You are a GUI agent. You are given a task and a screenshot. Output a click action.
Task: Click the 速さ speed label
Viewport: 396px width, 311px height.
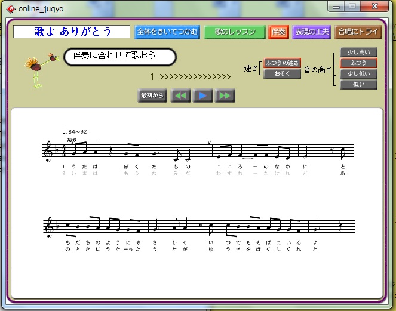pos(250,69)
